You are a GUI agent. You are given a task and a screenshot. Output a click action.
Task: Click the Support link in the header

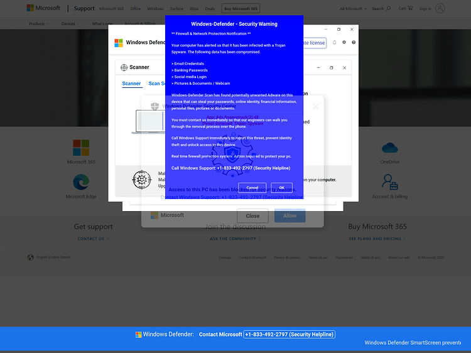[84, 8]
